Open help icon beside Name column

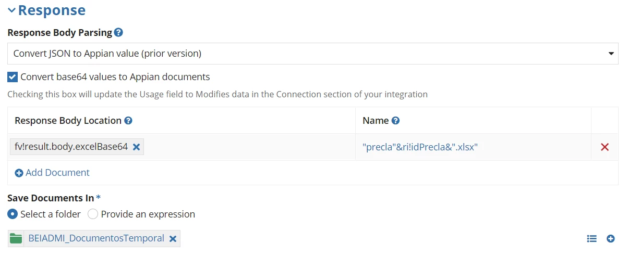pyautogui.click(x=395, y=121)
